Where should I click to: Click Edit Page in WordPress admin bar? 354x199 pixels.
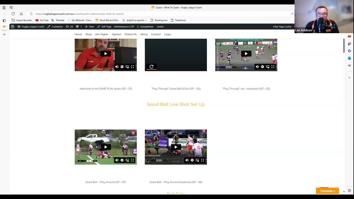(104, 27)
